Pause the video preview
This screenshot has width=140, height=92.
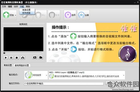point(11,58)
